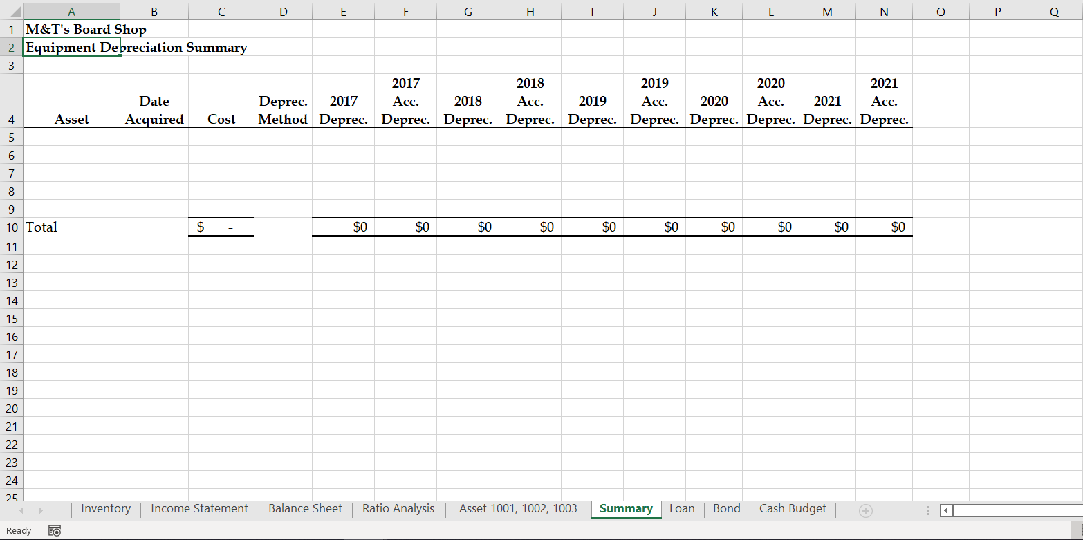Viewport: 1083px width, 540px height.
Task: Open the Balance Sheet tab
Action: 305,509
